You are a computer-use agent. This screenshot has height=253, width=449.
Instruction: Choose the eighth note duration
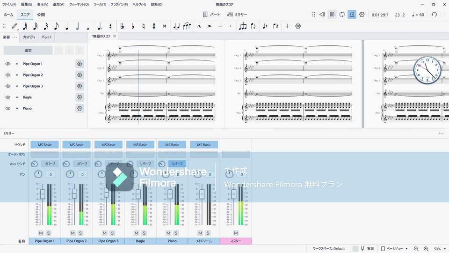(57, 26)
